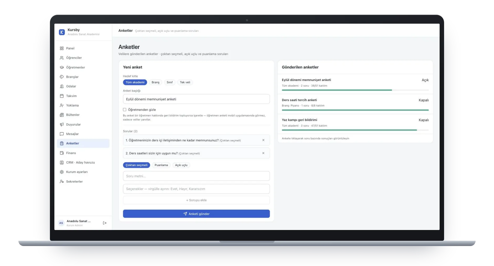
Task: Click the Bültenler newspaper icon
Action: 62,115
